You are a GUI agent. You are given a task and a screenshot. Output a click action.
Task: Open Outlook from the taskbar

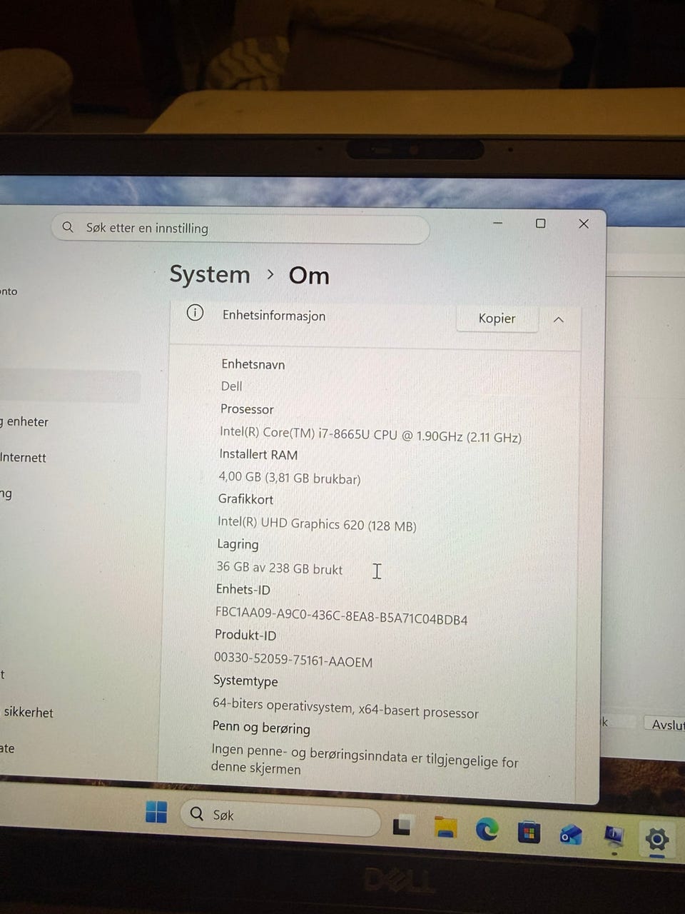[x=571, y=834]
